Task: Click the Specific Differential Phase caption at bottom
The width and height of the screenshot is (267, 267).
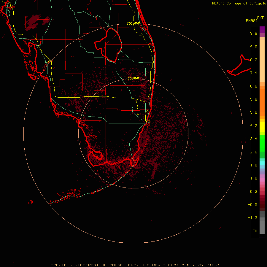Action: (x=135, y=265)
